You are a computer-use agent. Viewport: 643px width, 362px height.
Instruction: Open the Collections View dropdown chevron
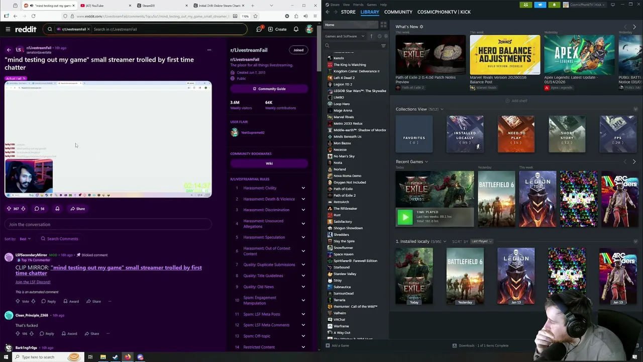point(442,109)
